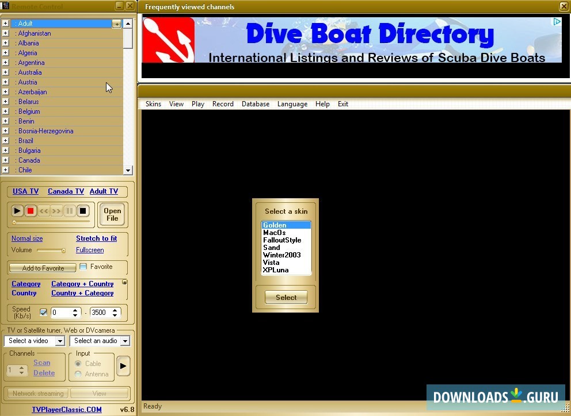Screen dimensions: 571x416
Task: Toggle the Favorite checkbox
Action: point(83,267)
